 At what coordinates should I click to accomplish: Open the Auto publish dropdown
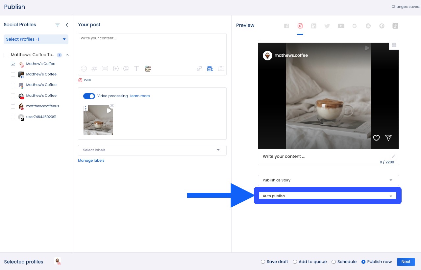pyautogui.click(x=328, y=196)
